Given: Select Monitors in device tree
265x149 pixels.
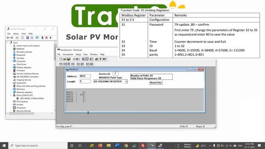Looking at the screenshot, I should point(21,89).
